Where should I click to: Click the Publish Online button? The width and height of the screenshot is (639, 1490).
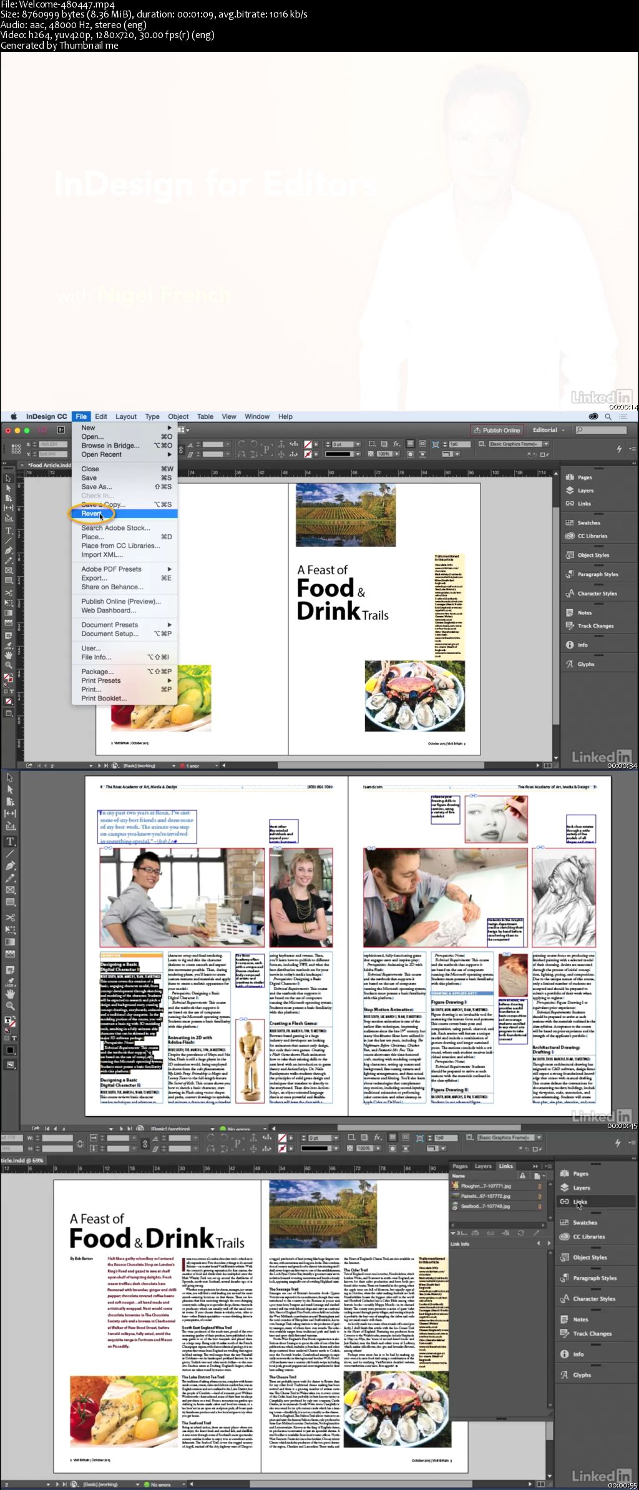(497, 430)
